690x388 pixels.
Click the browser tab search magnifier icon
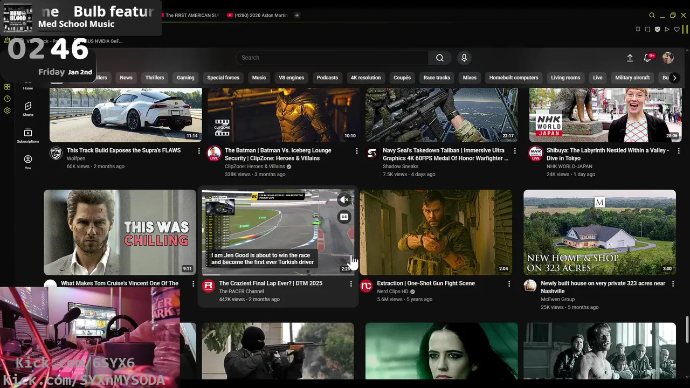click(652, 15)
